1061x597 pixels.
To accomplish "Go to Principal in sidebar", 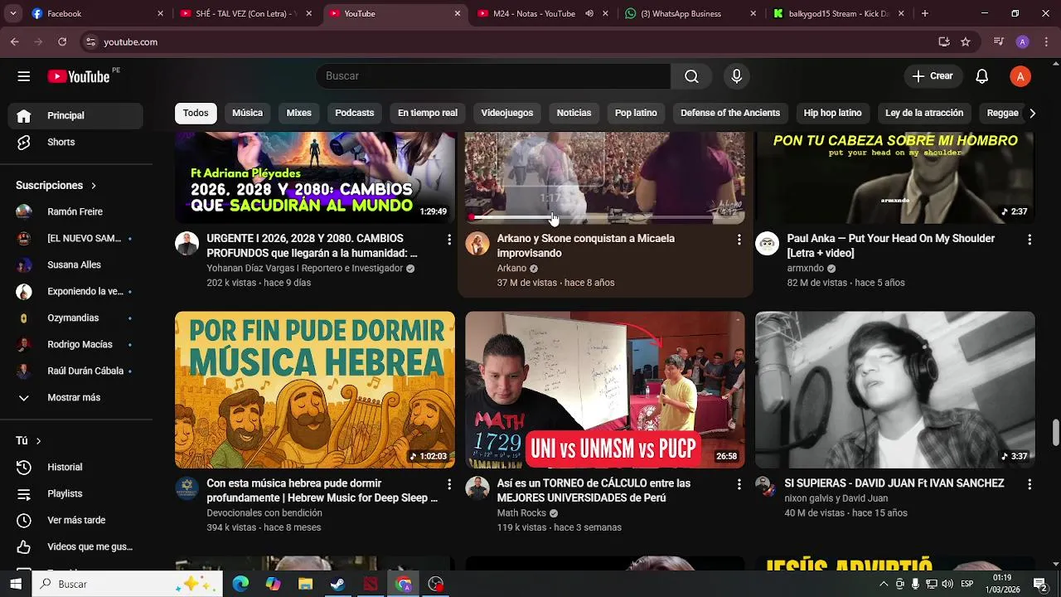I will tap(75, 115).
